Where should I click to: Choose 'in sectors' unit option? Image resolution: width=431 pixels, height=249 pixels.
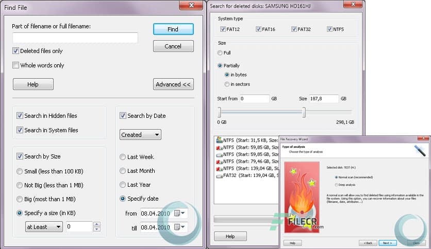coord(227,84)
